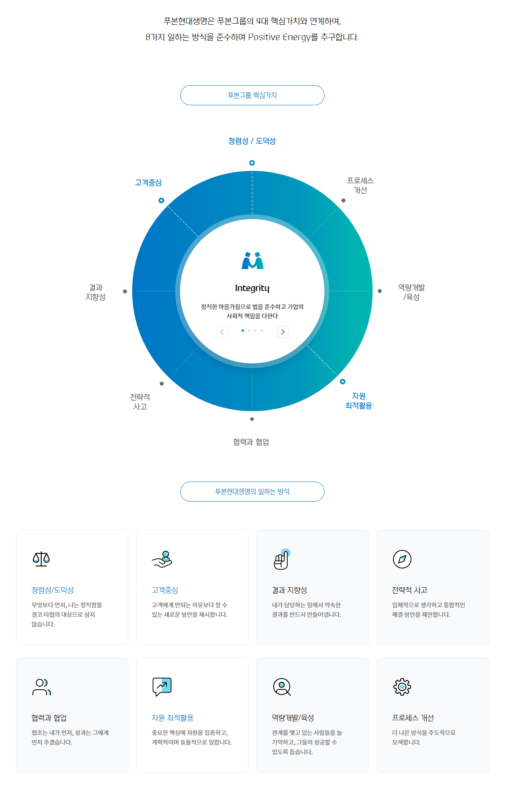Image resolution: width=506 pixels, height=799 pixels.
Task: Click the balance scale icon for 청렴성/도덕성
Action: pos(41,559)
